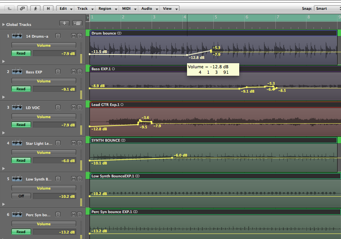Click the cycle area toggle arrow at ruler start
341x239 pixels.
88,18
